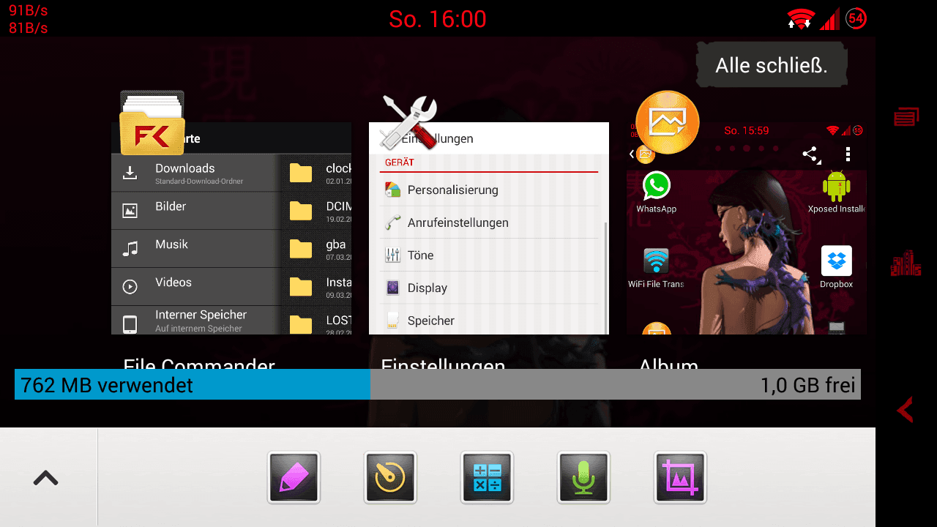Open the calculator small app icon
Image resolution: width=937 pixels, height=527 pixels.
pyautogui.click(x=487, y=477)
